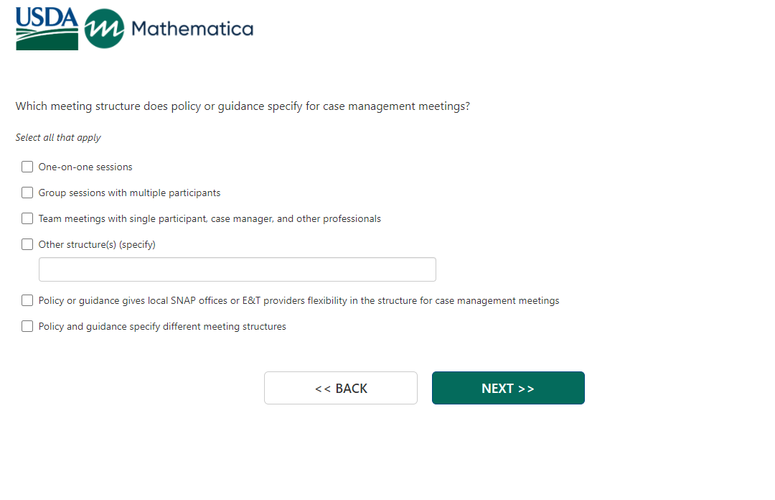Click the 'One-on-one sessions' label text
Screen dimensions: 775x500
pos(85,167)
